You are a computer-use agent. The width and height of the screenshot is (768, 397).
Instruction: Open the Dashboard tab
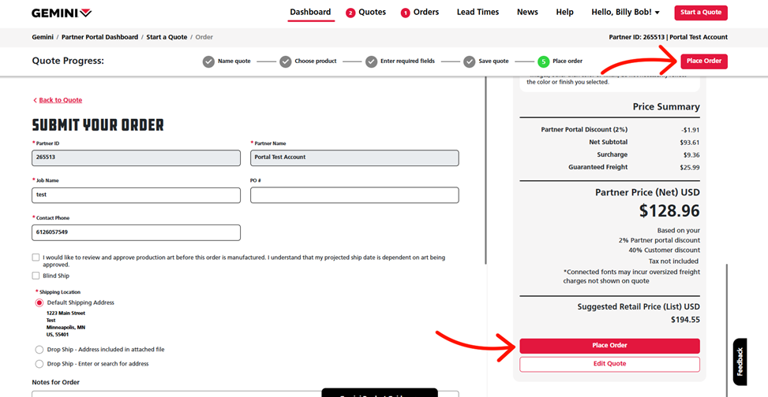pyautogui.click(x=310, y=13)
